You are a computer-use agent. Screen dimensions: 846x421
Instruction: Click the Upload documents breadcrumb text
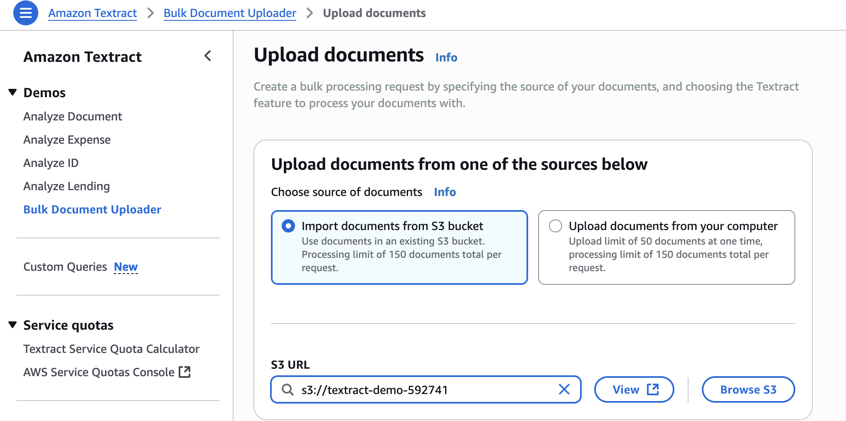(x=374, y=13)
